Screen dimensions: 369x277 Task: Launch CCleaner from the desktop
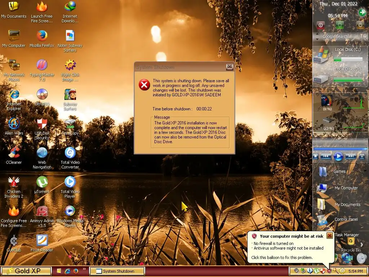pyautogui.click(x=14, y=155)
